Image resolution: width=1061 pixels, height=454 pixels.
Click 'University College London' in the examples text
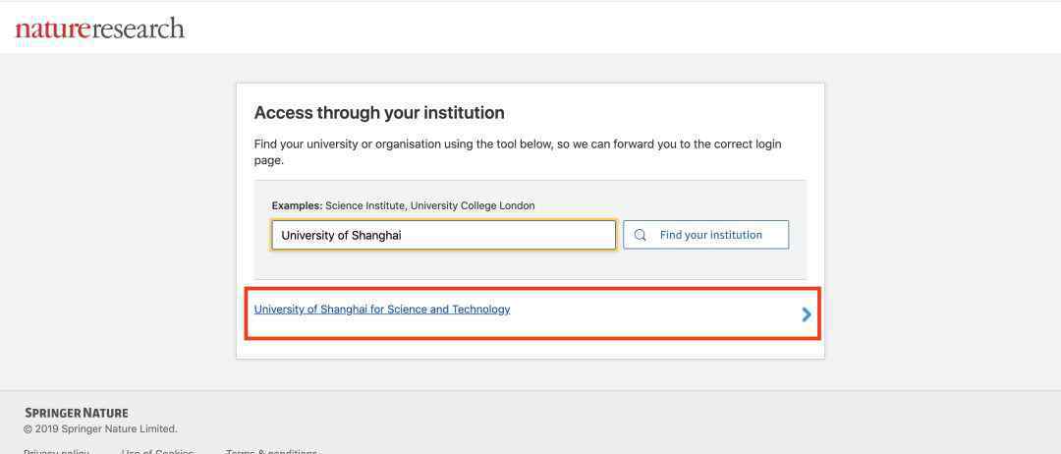(473, 205)
